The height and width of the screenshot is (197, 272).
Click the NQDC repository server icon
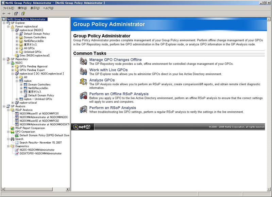13,63
